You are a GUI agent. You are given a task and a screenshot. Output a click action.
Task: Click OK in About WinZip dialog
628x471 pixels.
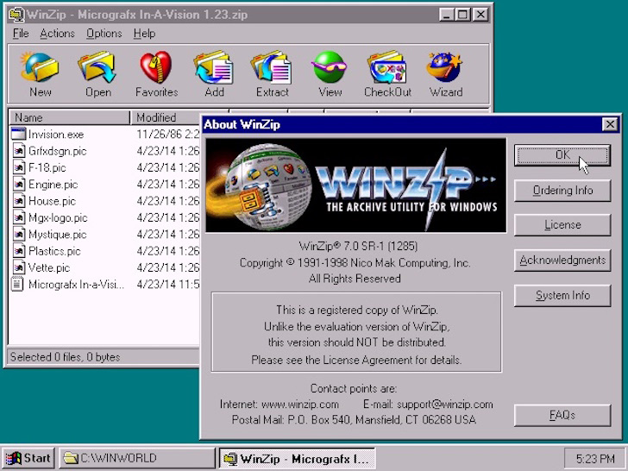[562, 155]
